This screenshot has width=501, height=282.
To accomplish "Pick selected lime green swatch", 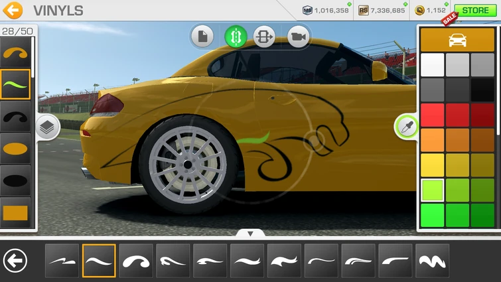I will tap(432, 190).
